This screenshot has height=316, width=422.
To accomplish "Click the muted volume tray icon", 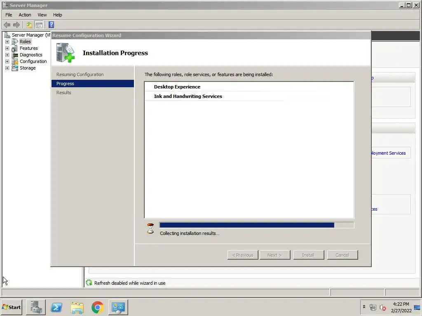I will coord(382,307).
